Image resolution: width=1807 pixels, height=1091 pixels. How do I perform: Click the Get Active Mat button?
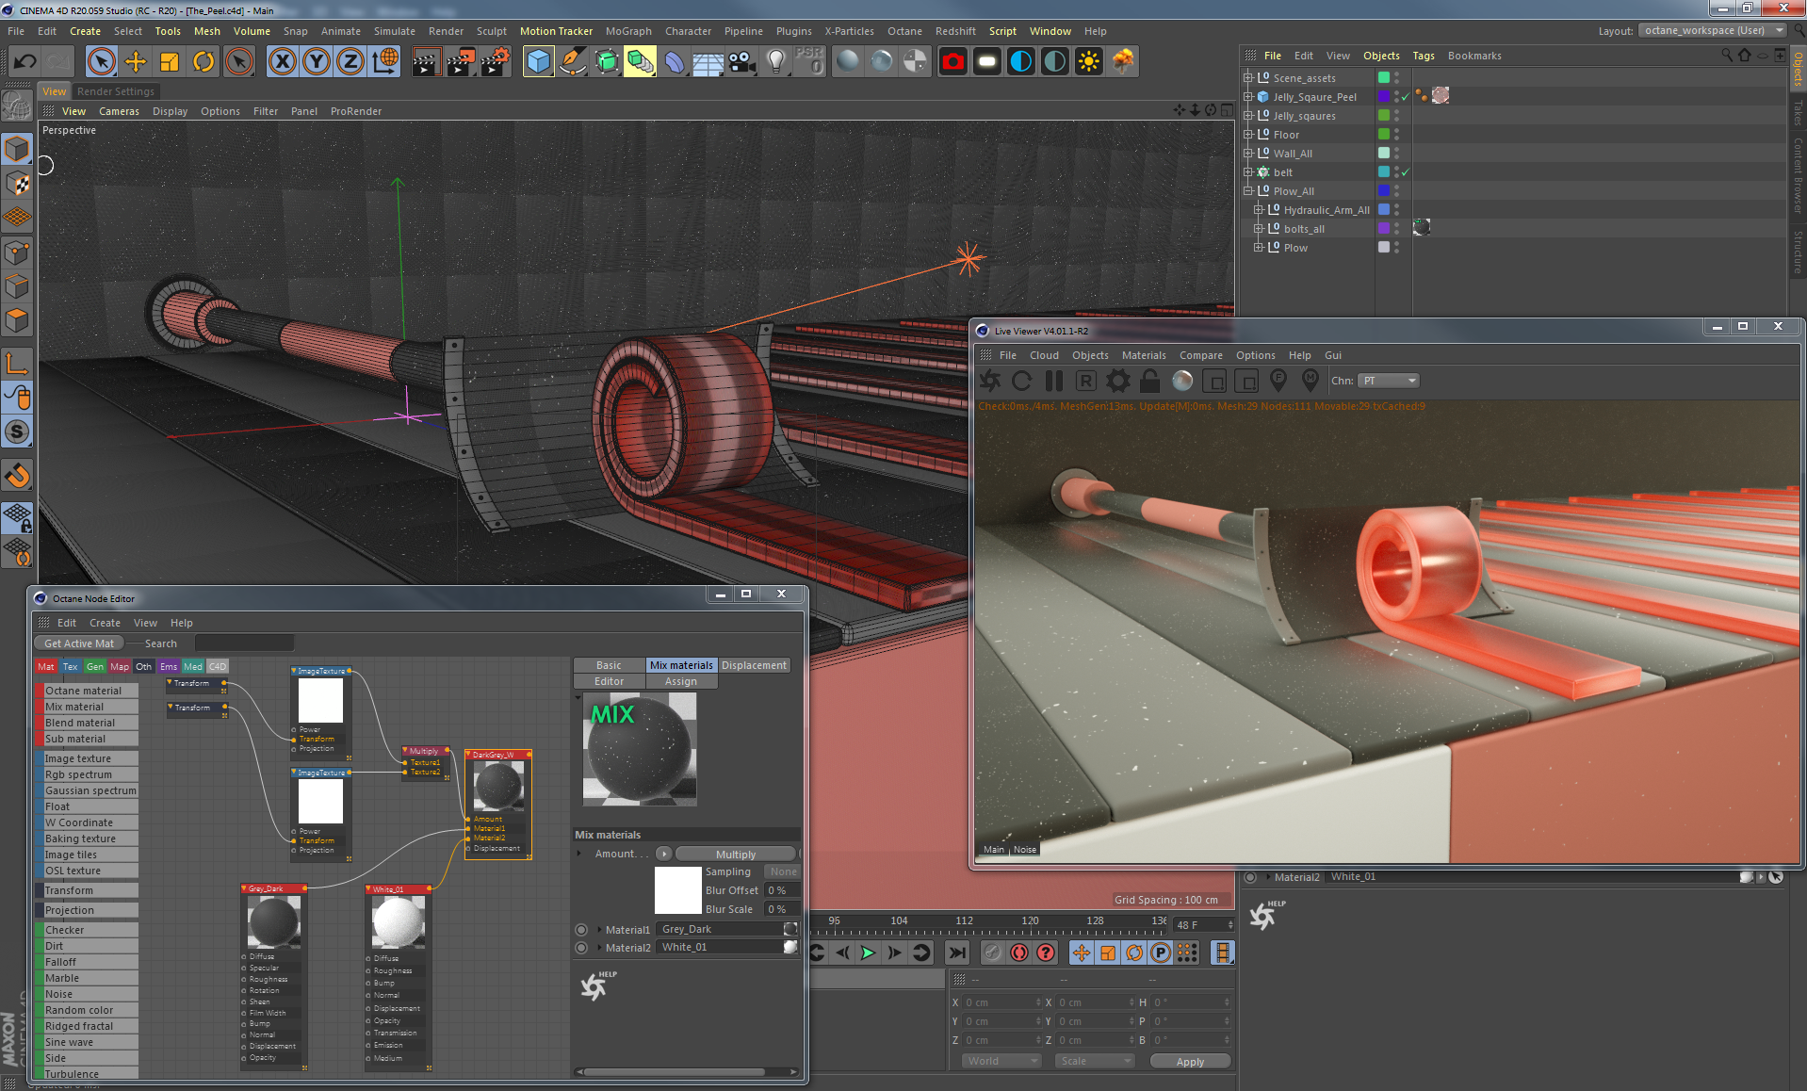pos(78,643)
